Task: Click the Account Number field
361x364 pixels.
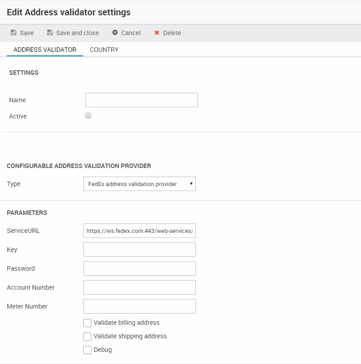Action: click(139, 287)
